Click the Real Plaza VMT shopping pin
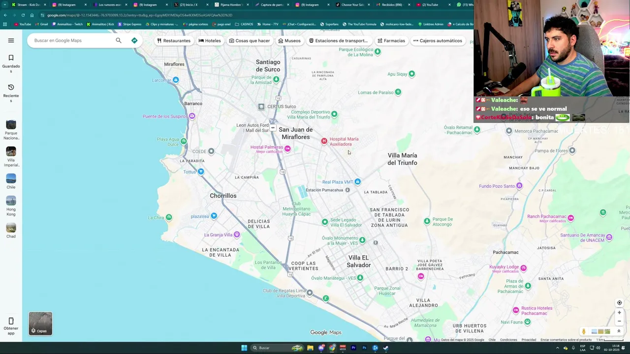Image resolution: width=630 pixels, height=354 pixels. 357,182
